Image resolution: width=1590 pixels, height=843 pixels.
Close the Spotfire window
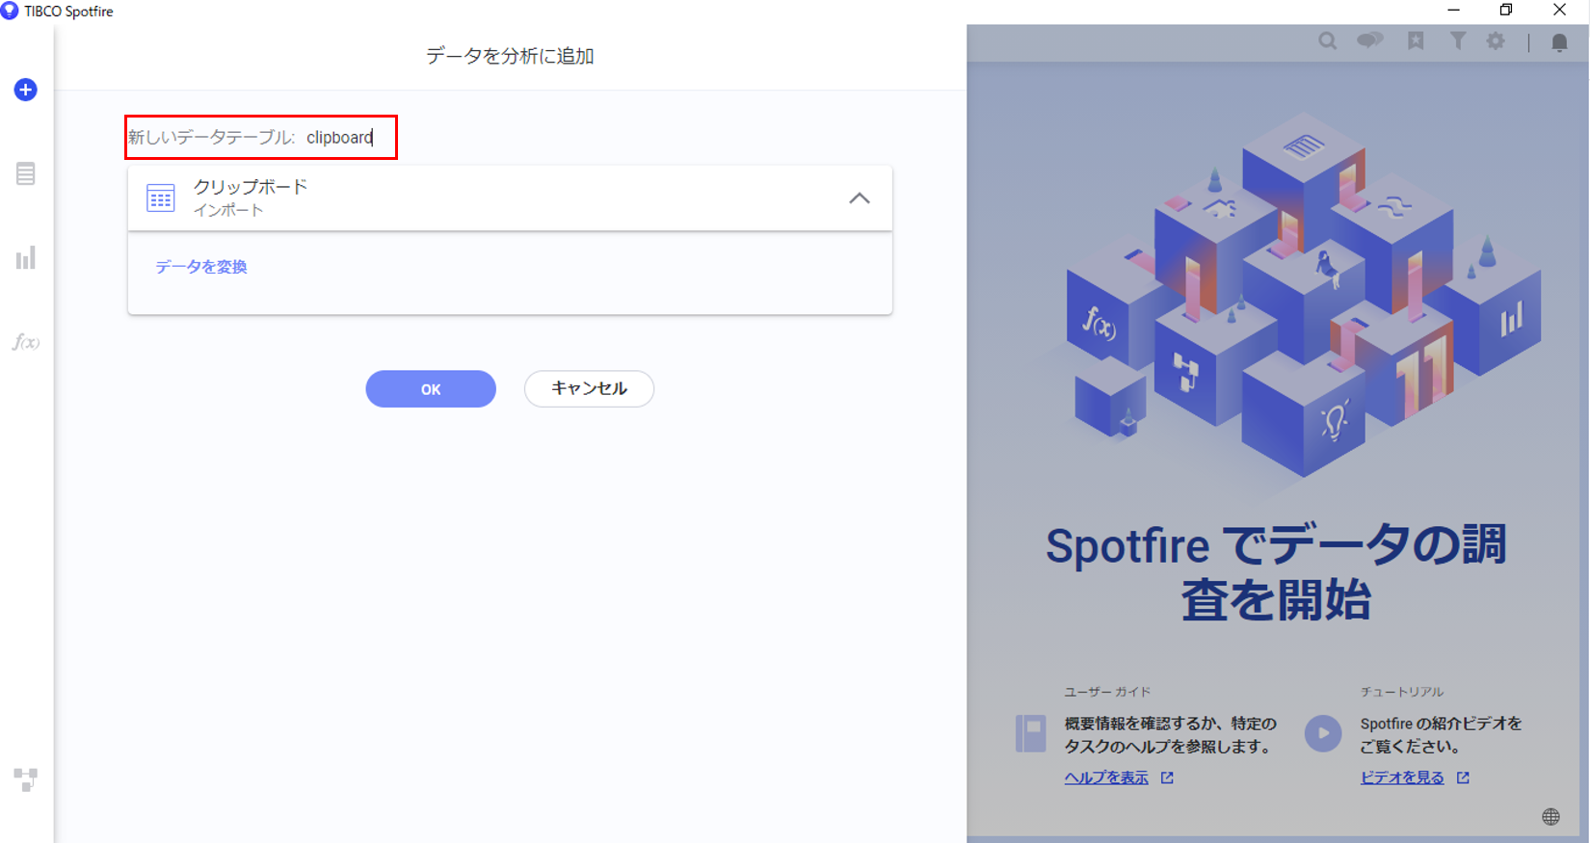click(1559, 11)
